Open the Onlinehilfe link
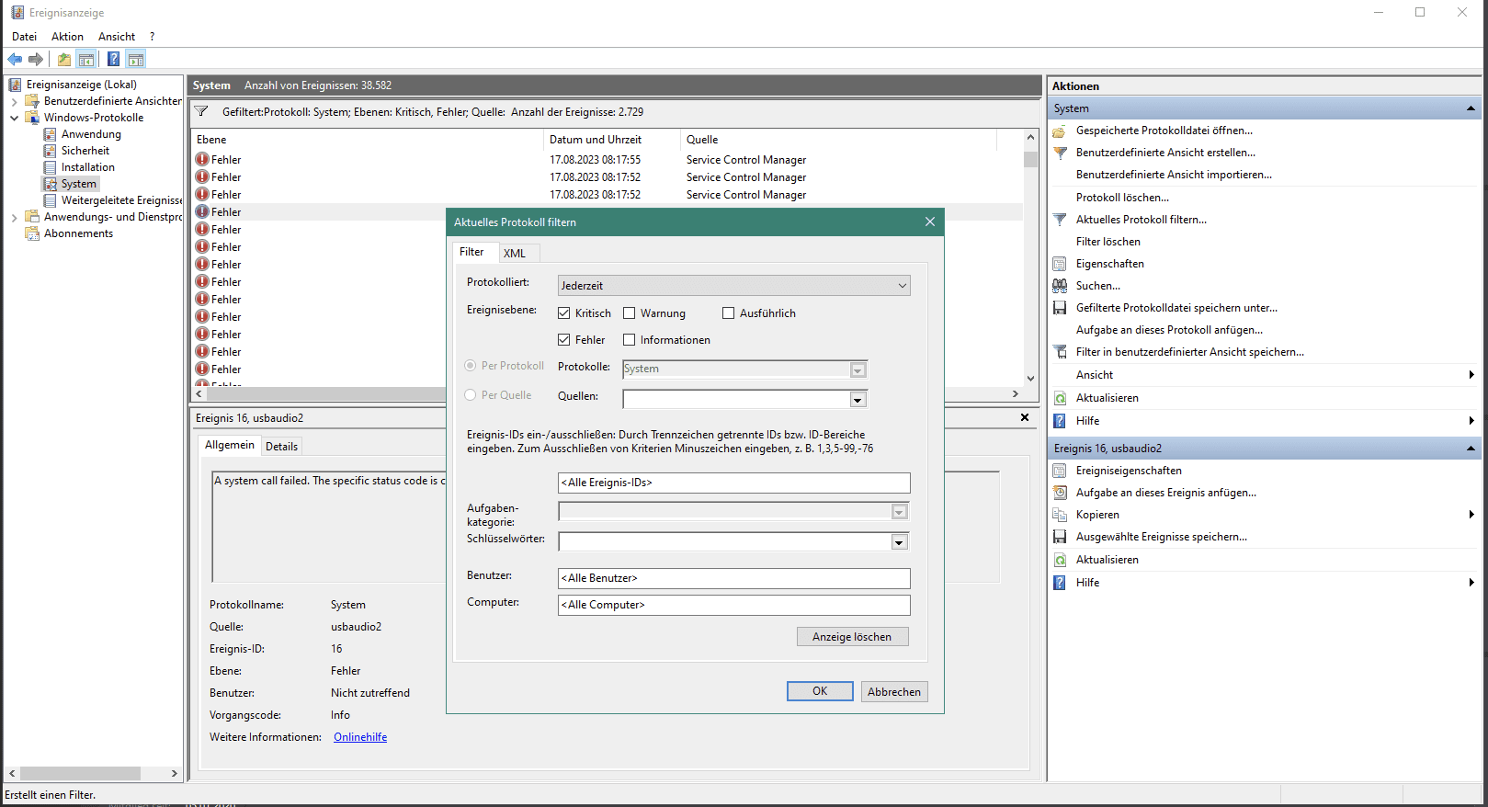The image size is (1488, 807). (360, 737)
